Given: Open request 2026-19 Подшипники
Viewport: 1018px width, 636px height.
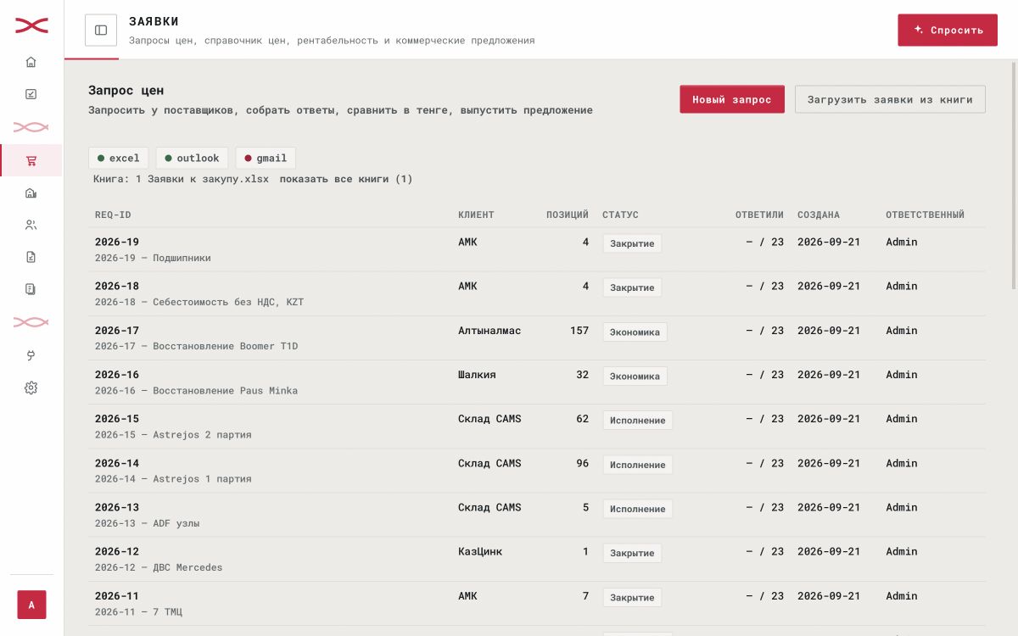Looking at the screenshot, I should click(537, 249).
